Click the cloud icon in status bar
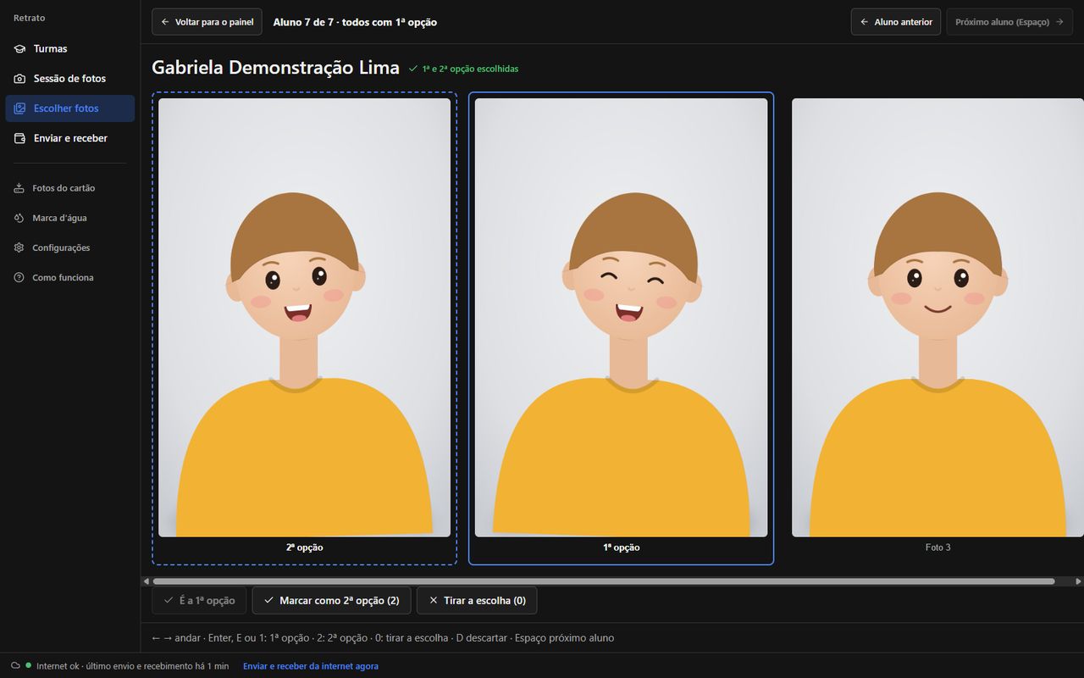Screen dimensions: 1084x678 [15, 666]
